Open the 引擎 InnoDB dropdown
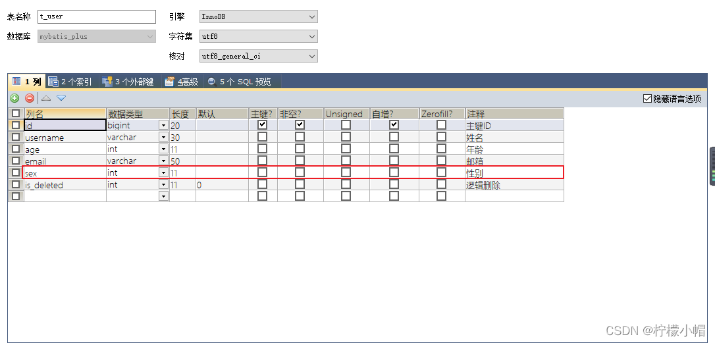715x343 pixels. pyautogui.click(x=259, y=17)
